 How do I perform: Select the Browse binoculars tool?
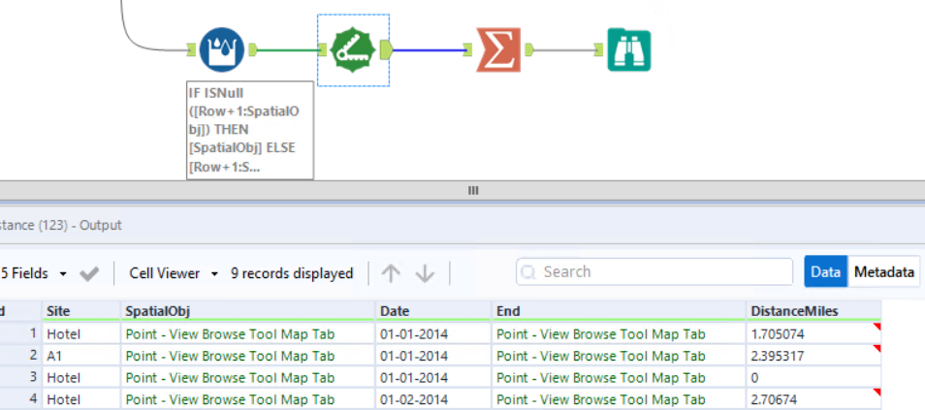[x=629, y=50]
